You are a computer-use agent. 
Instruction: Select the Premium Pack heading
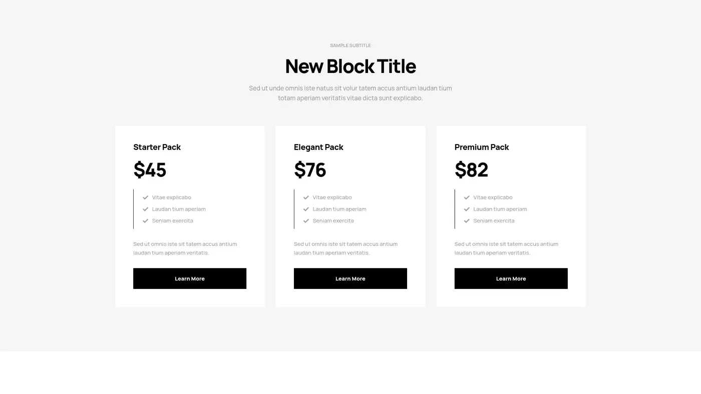(x=481, y=147)
